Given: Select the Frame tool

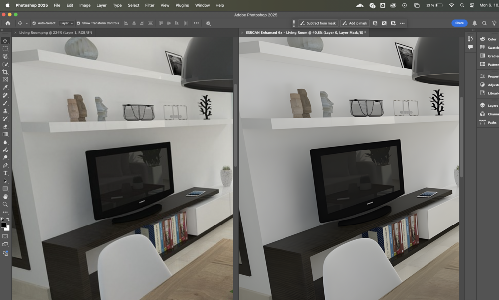Looking at the screenshot, I should 5,79.
